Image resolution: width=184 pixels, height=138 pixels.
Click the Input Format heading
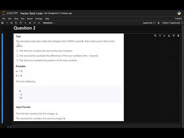coord(23,107)
